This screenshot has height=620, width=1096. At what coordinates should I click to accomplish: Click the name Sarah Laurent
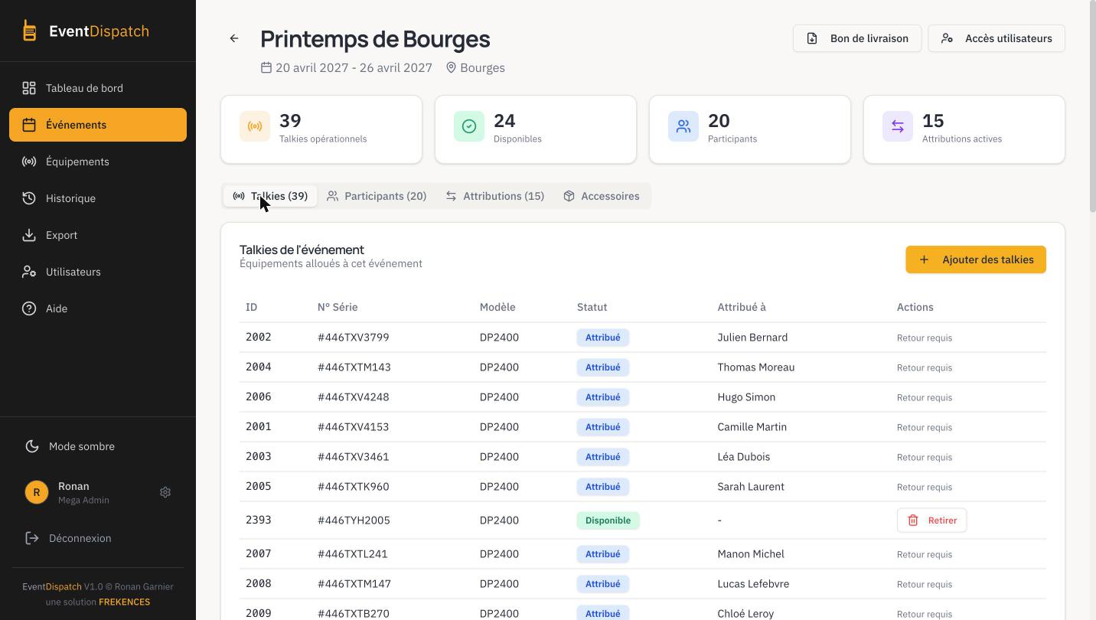pos(751,487)
